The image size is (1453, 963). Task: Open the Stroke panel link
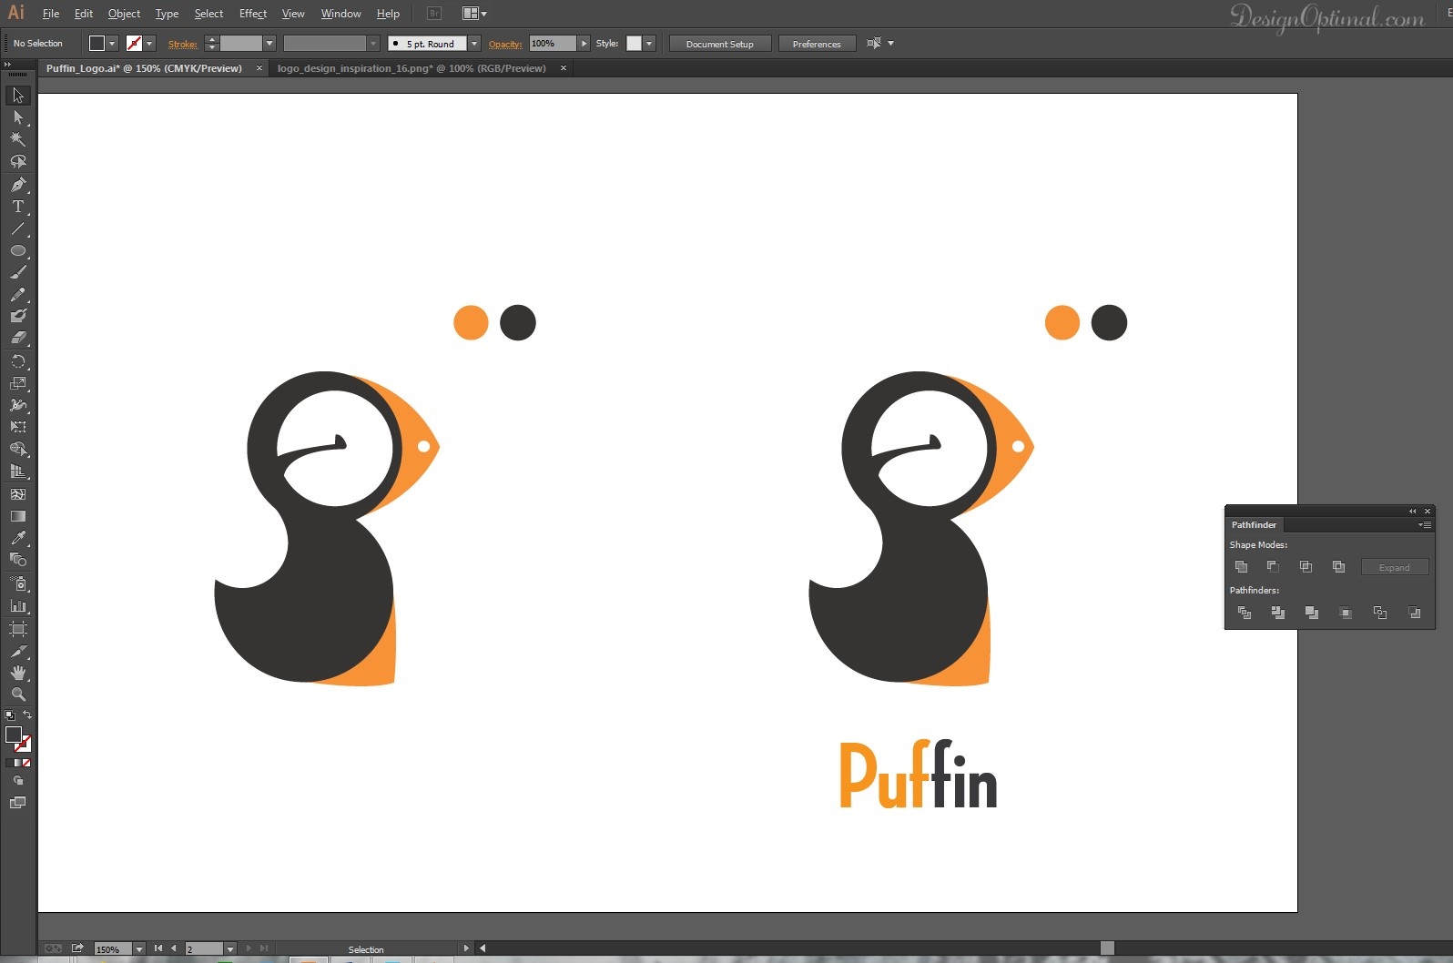182,44
